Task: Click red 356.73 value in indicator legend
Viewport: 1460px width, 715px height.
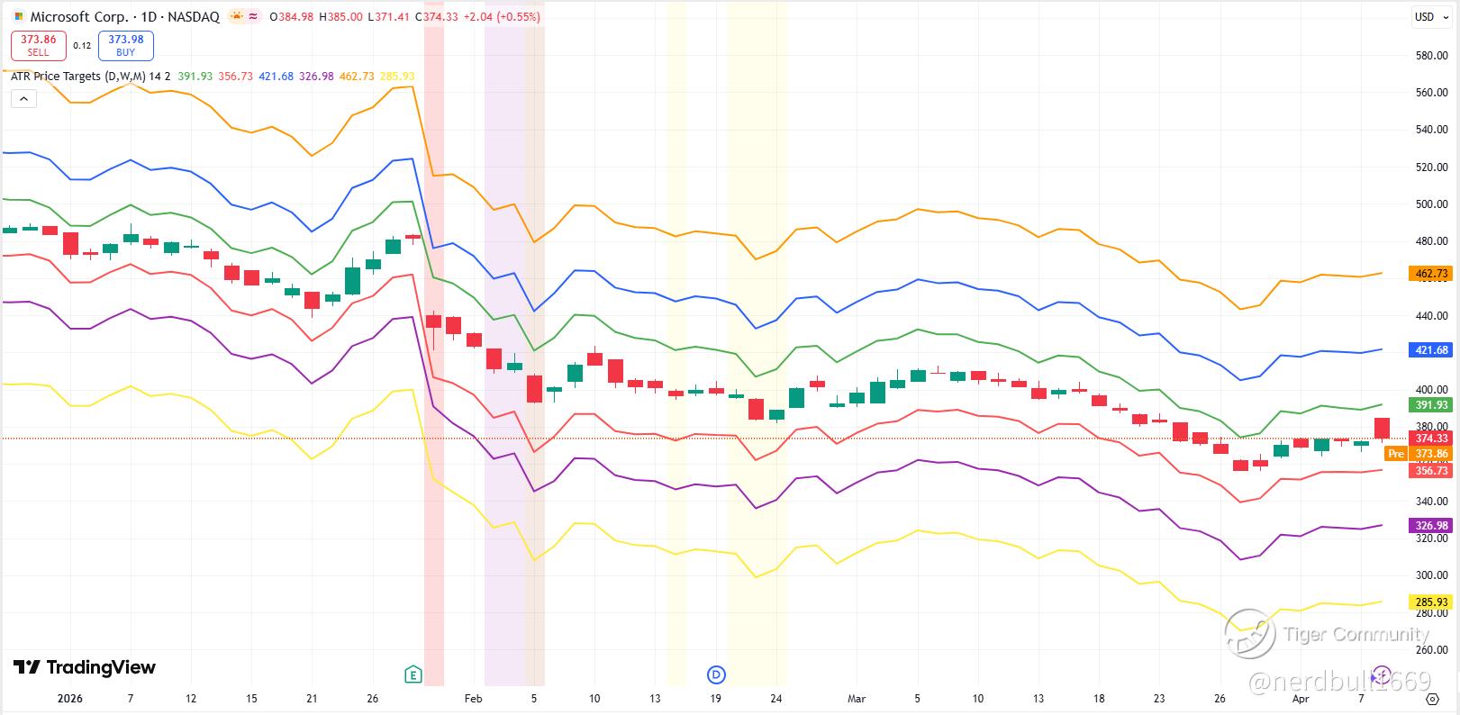Action: click(x=235, y=77)
